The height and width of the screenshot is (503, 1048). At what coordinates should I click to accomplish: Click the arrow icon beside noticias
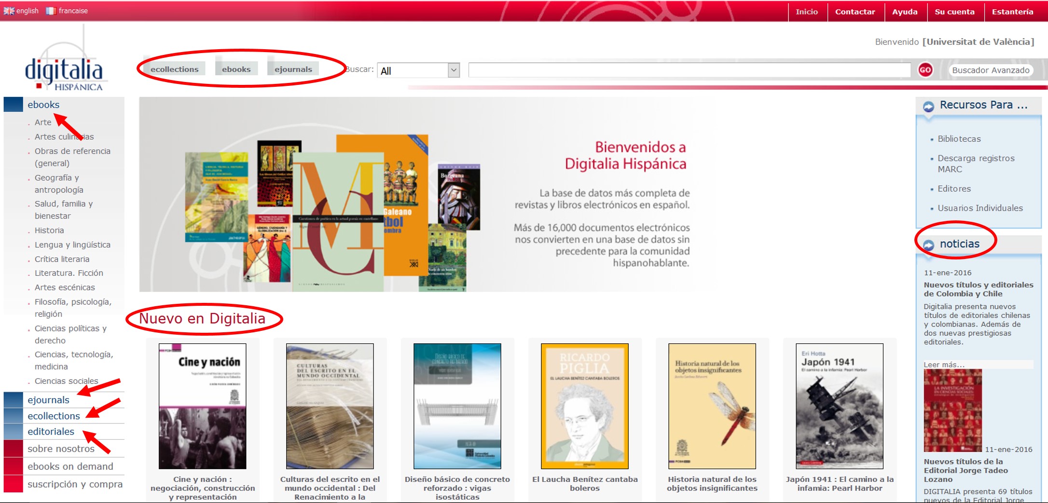[x=928, y=245]
